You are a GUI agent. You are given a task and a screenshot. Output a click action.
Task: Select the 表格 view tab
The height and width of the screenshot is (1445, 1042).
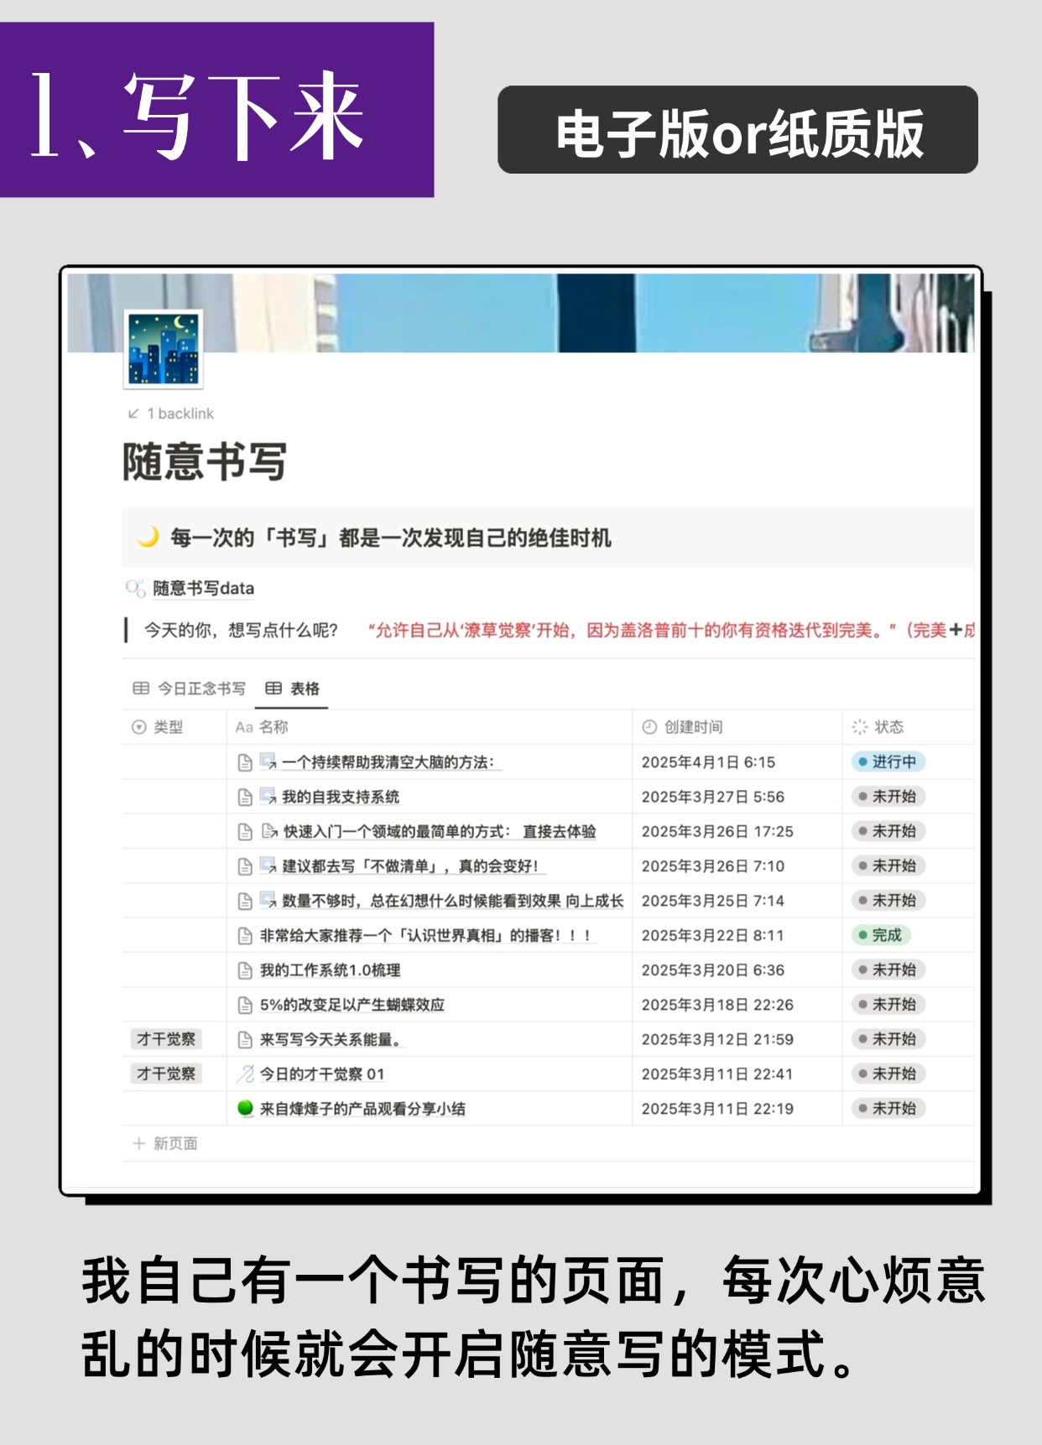293,689
